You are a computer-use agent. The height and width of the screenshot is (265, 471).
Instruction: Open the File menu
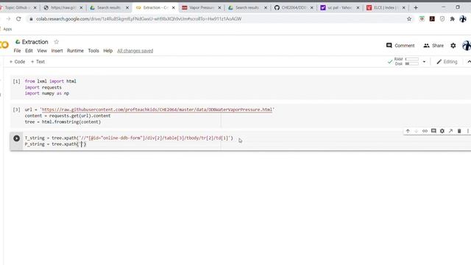17,51
